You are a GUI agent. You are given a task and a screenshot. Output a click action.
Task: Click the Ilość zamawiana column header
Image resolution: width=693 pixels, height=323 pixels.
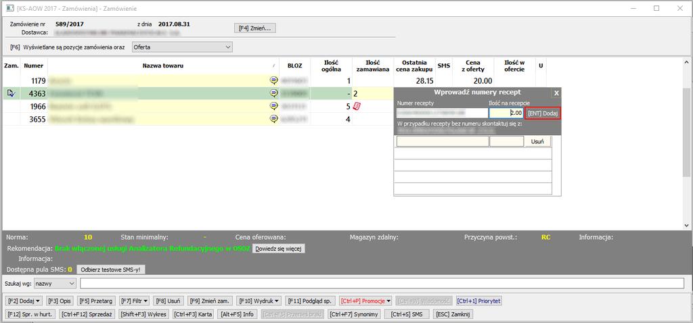373,66
